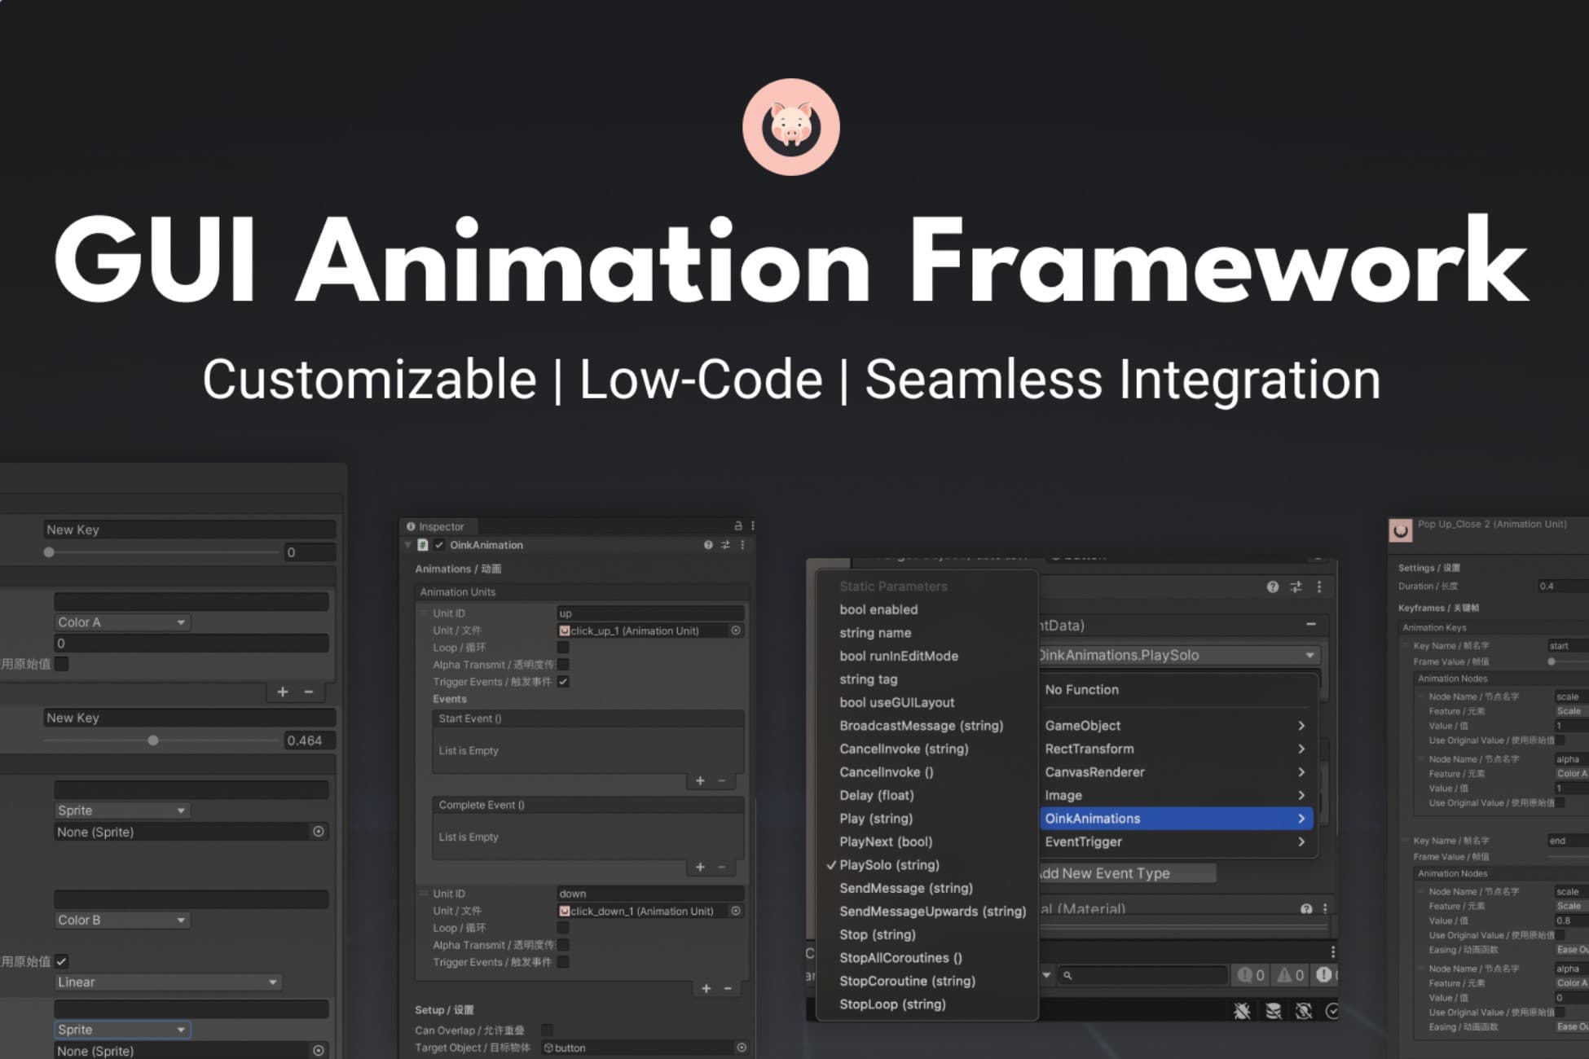This screenshot has width=1589, height=1059.
Task: Click the Inspector panel lock icon
Action: pos(737,526)
